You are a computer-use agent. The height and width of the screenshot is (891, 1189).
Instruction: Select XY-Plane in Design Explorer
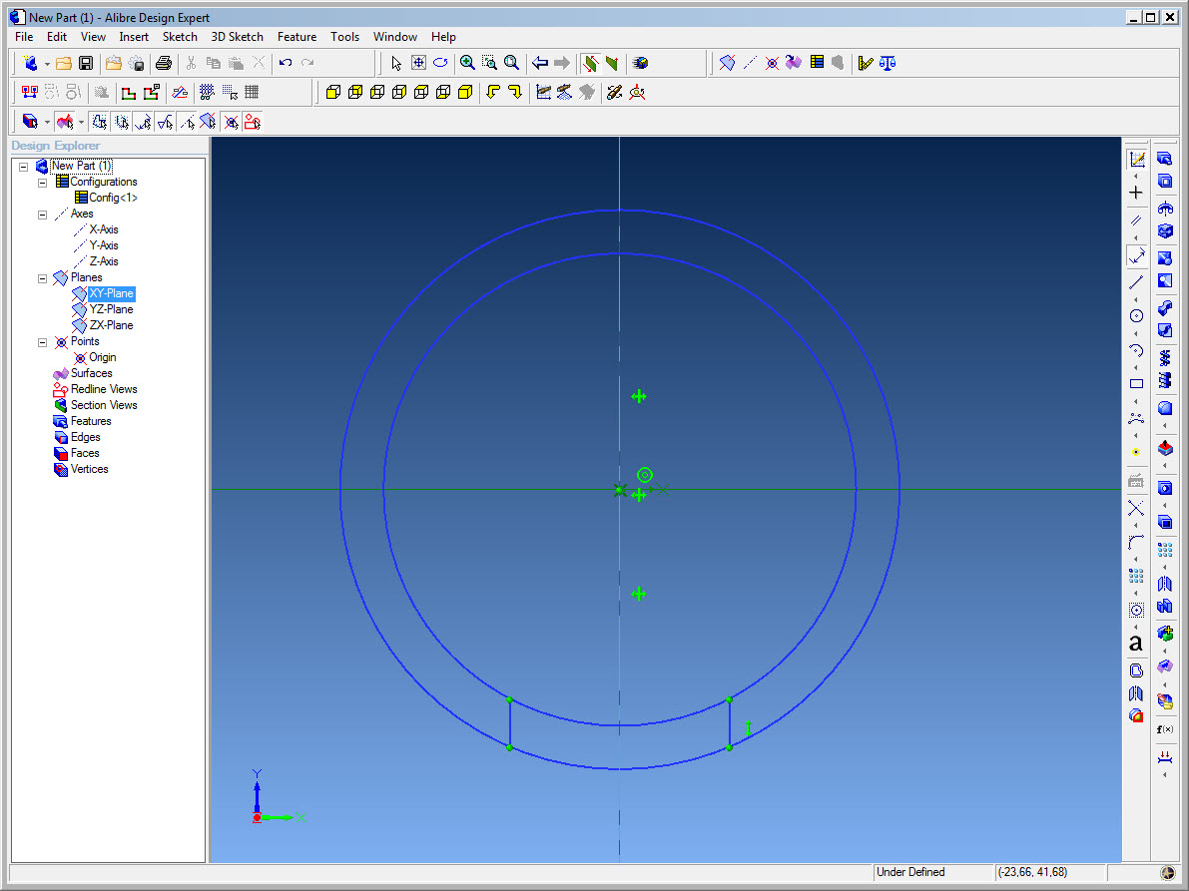[x=111, y=293]
